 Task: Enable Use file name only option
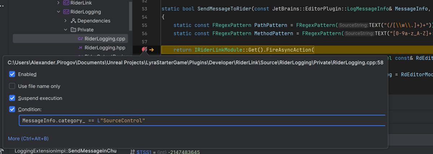pos(12,86)
